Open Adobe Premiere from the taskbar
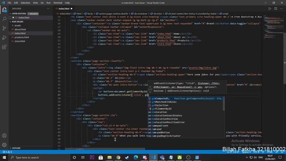Screen dimensions: 286x161 [x=92, y=157]
